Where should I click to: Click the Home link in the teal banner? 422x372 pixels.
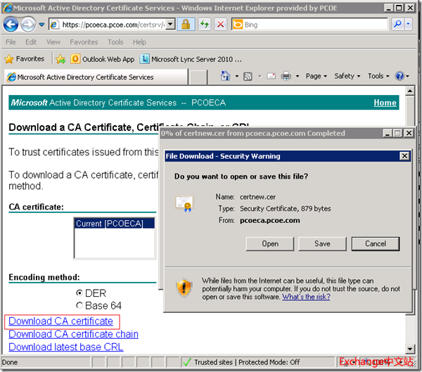(385, 103)
